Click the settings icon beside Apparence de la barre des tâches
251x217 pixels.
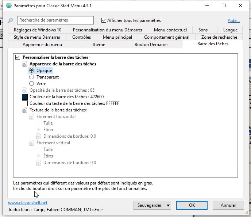tap(24, 64)
